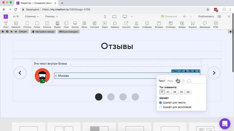The width and height of the screenshot is (234, 131).
Task: Select the Колонки tool
Action: tap(47, 24)
